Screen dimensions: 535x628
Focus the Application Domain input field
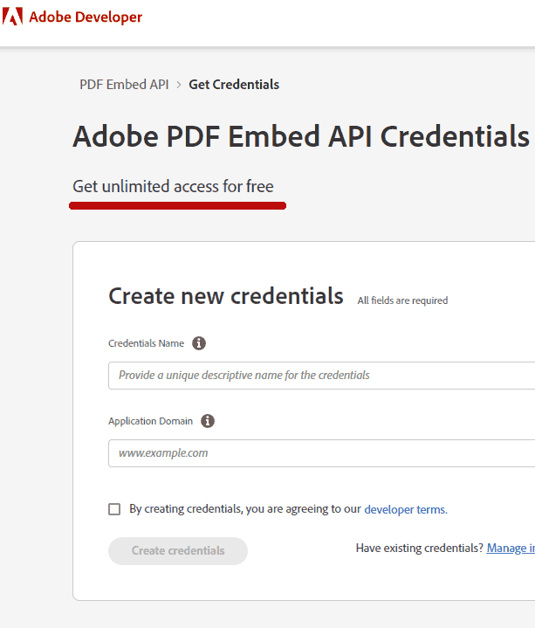coord(322,453)
